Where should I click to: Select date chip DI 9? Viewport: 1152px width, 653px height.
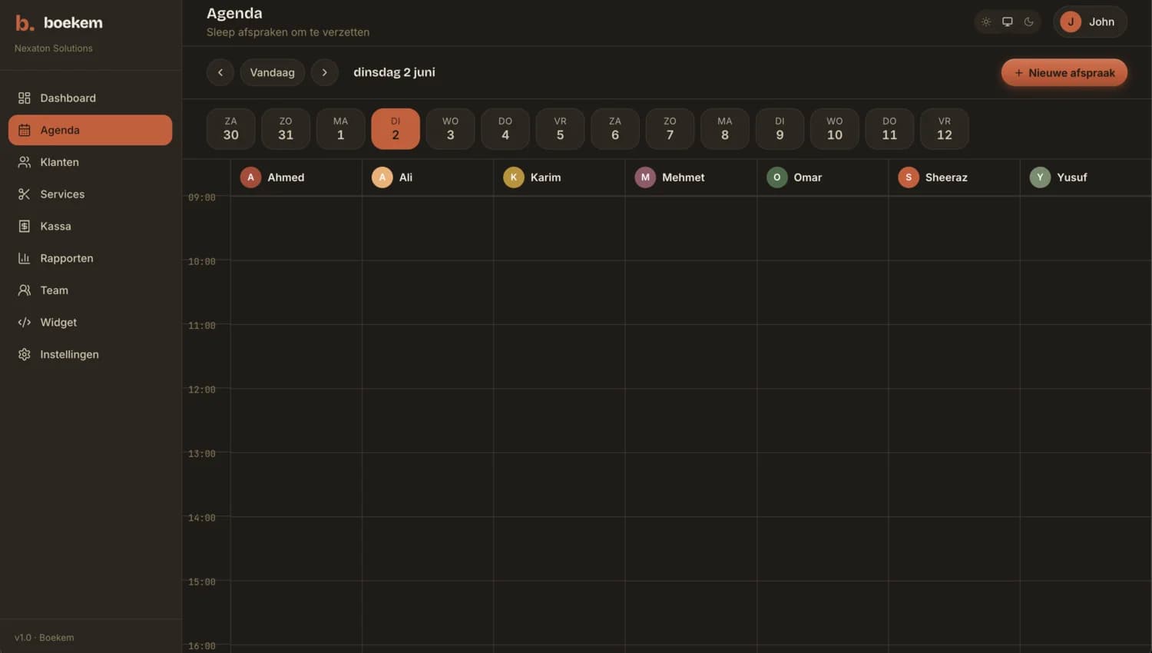(x=780, y=129)
